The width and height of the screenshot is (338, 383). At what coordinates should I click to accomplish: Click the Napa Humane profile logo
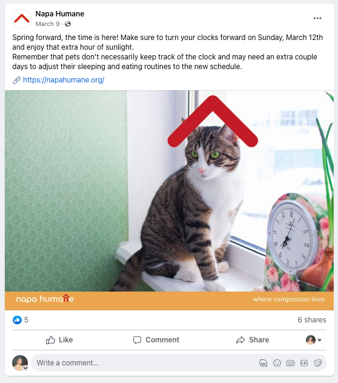[22, 19]
